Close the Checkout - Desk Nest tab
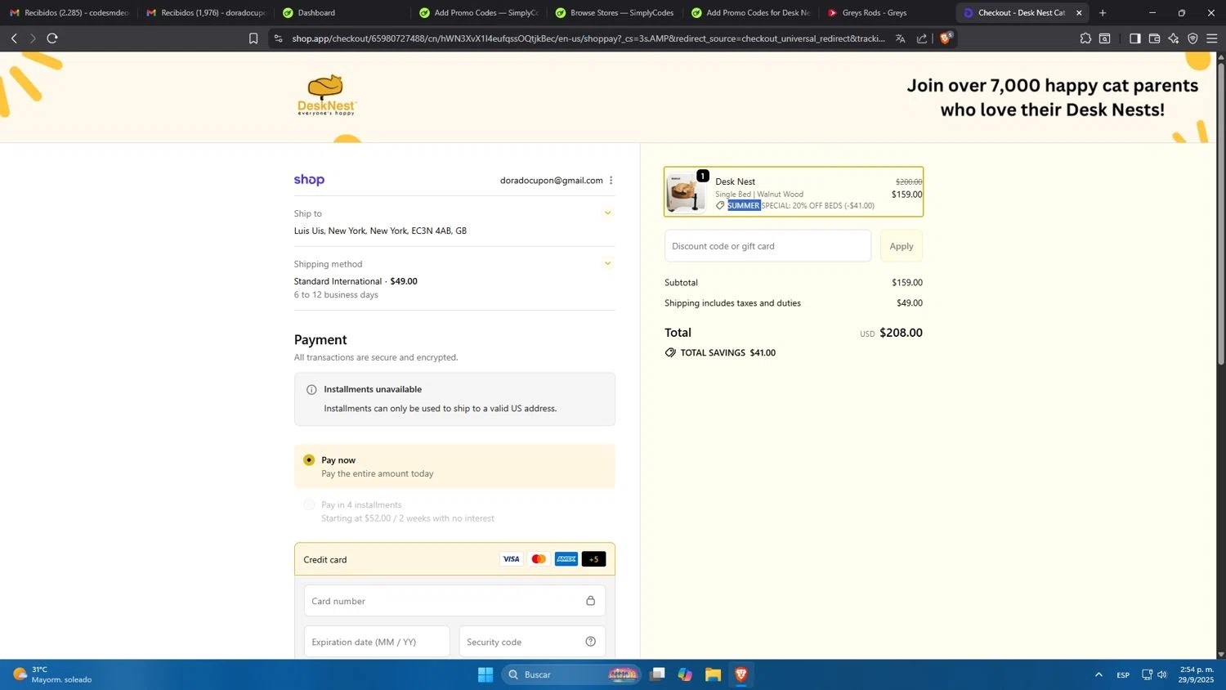1226x690 pixels. 1079,12
